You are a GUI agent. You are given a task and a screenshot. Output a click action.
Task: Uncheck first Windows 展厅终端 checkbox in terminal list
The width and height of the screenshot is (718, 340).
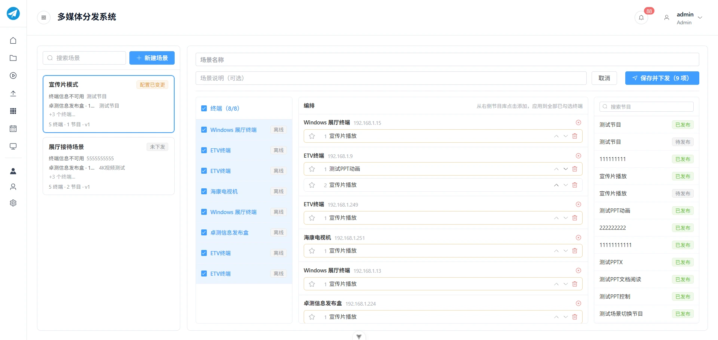(x=204, y=130)
